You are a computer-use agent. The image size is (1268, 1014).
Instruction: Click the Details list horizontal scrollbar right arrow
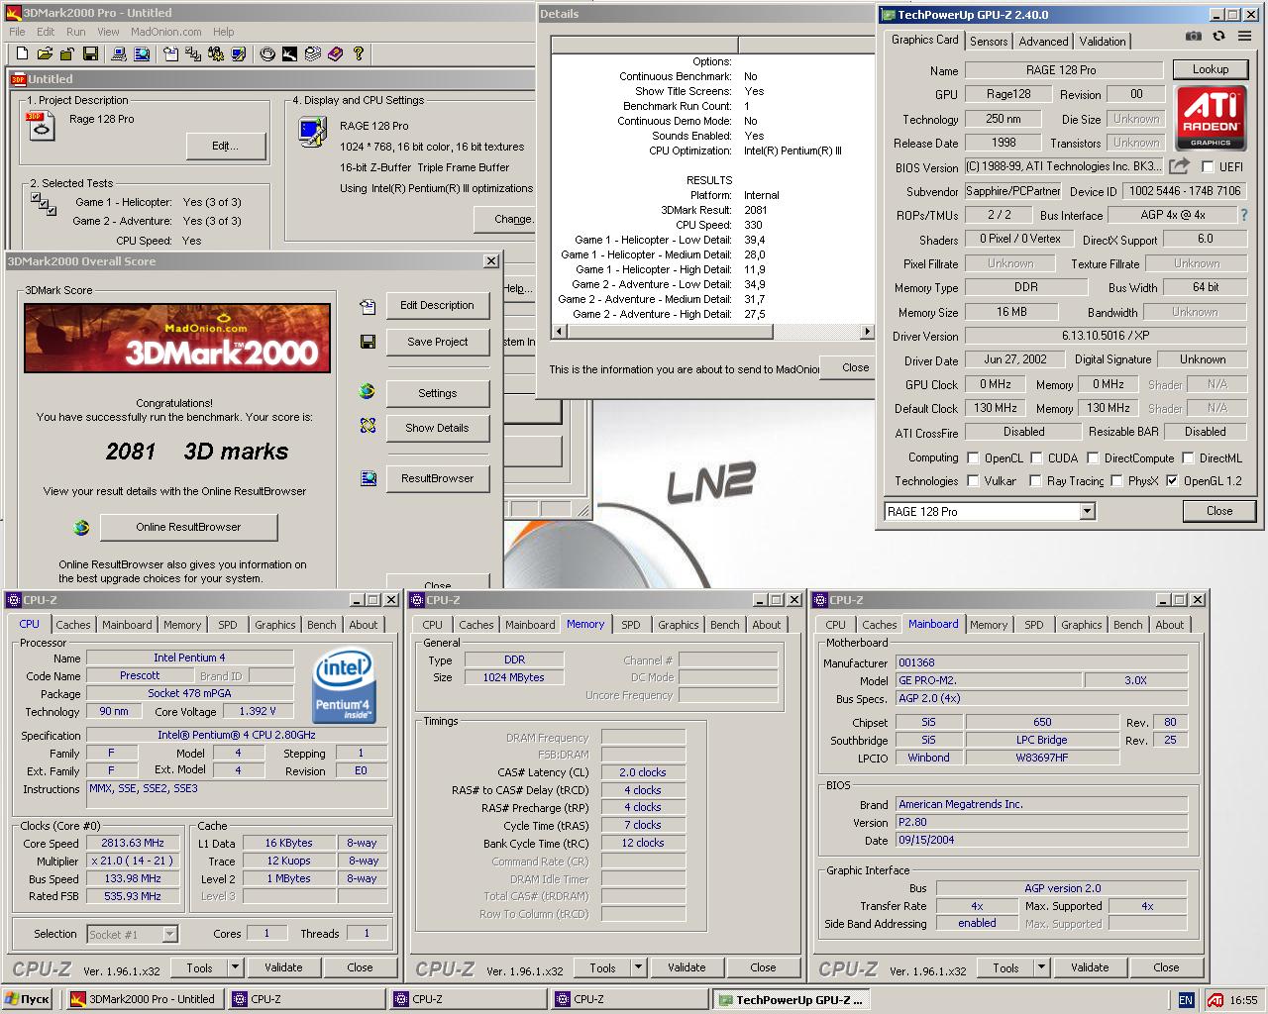coord(867,332)
